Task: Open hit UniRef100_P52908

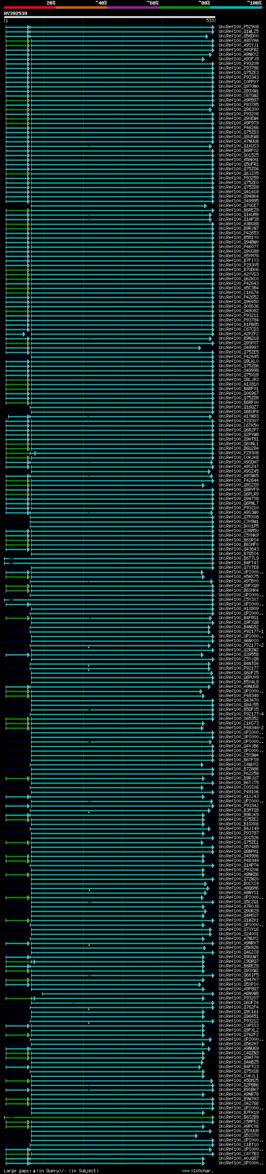Action: click(239, 27)
